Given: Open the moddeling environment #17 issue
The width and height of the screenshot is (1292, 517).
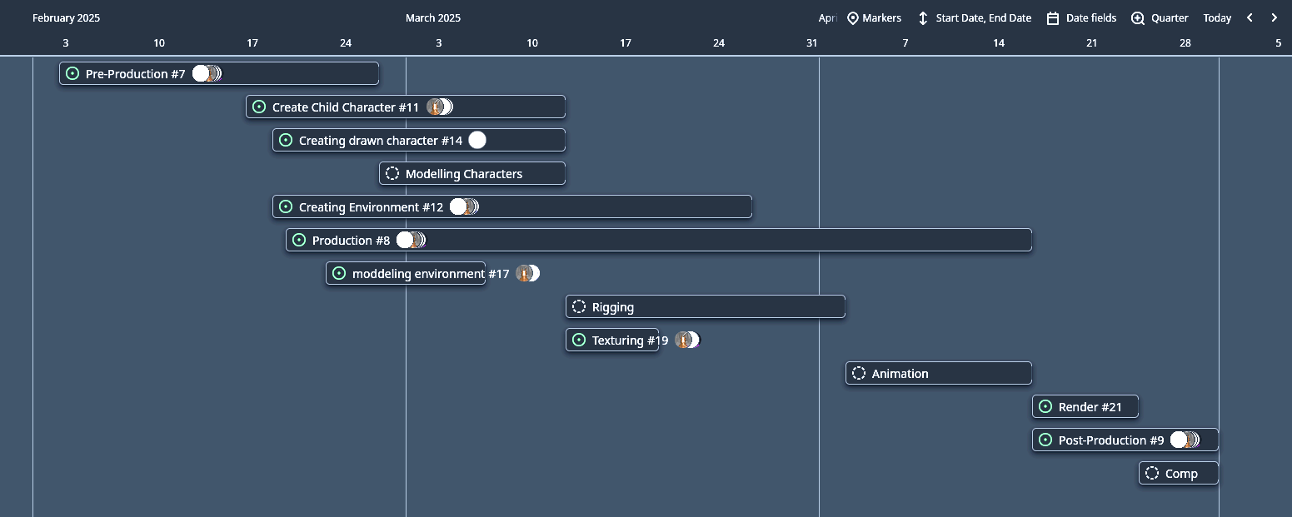Looking at the screenshot, I should (417, 274).
